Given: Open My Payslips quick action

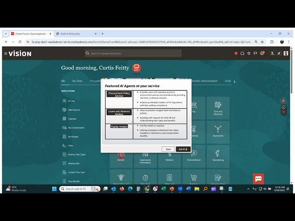Looking at the screenshot, I should coord(71,137).
